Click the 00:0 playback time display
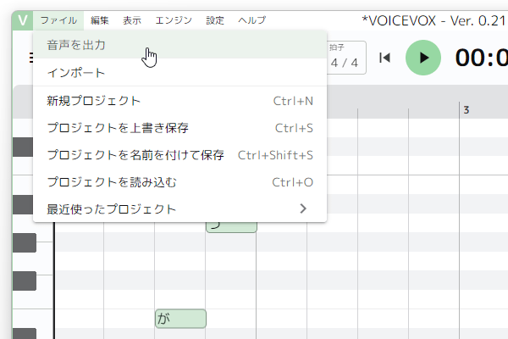This screenshot has width=508, height=339. [482, 58]
